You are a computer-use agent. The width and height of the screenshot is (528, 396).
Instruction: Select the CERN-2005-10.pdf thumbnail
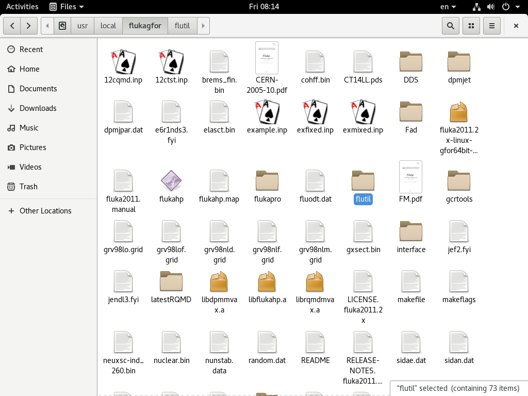267,58
